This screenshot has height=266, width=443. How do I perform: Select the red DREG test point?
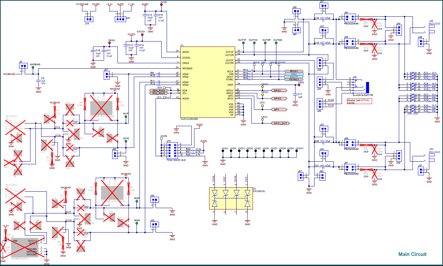point(110,43)
